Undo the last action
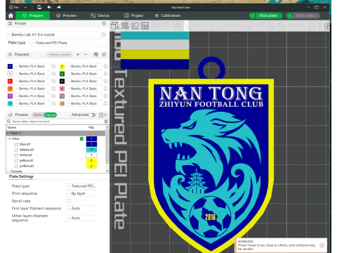337x253 pixels. pyautogui.click(x=49, y=7)
